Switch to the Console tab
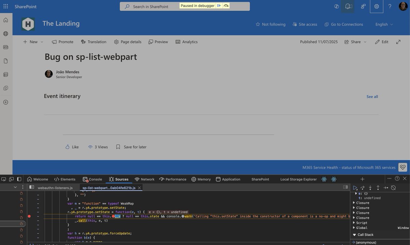The width and height of the screenshot is (410, 245). (x=92, y=179)
